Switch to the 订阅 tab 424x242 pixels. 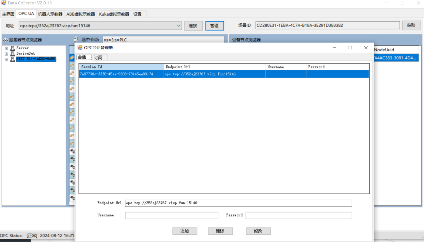98,58
